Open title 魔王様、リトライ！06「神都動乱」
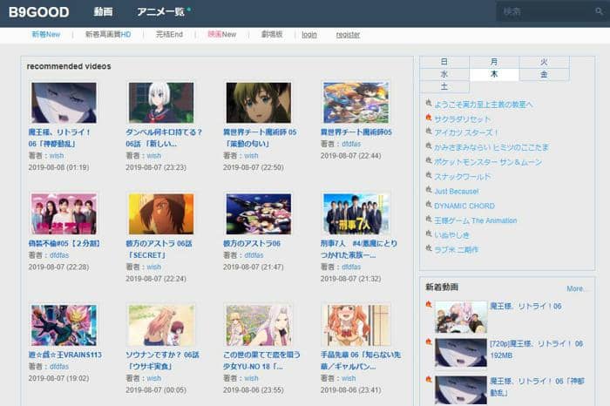 point(59,138)
